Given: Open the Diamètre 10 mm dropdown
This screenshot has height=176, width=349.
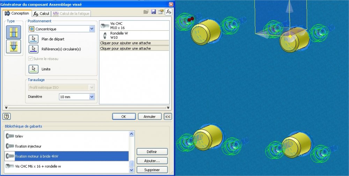Looking at the screenshot, I should [77, 97].
